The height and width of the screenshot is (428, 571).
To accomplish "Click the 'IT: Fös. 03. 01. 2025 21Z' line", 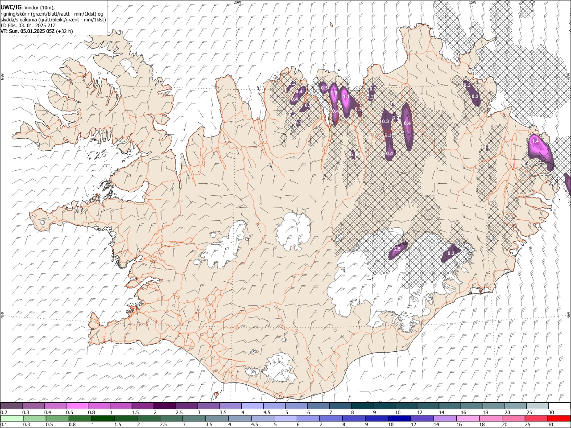I will (28, 25).
